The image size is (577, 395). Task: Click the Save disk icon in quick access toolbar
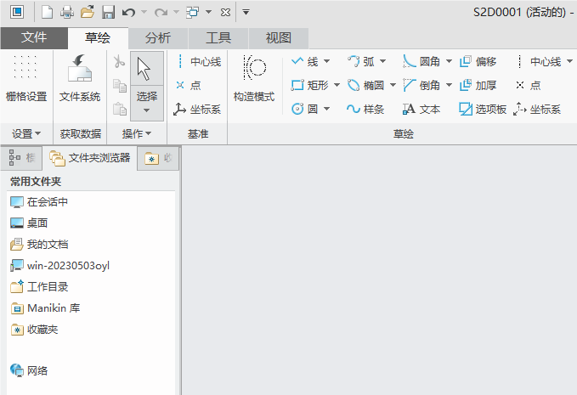(108, 12)
